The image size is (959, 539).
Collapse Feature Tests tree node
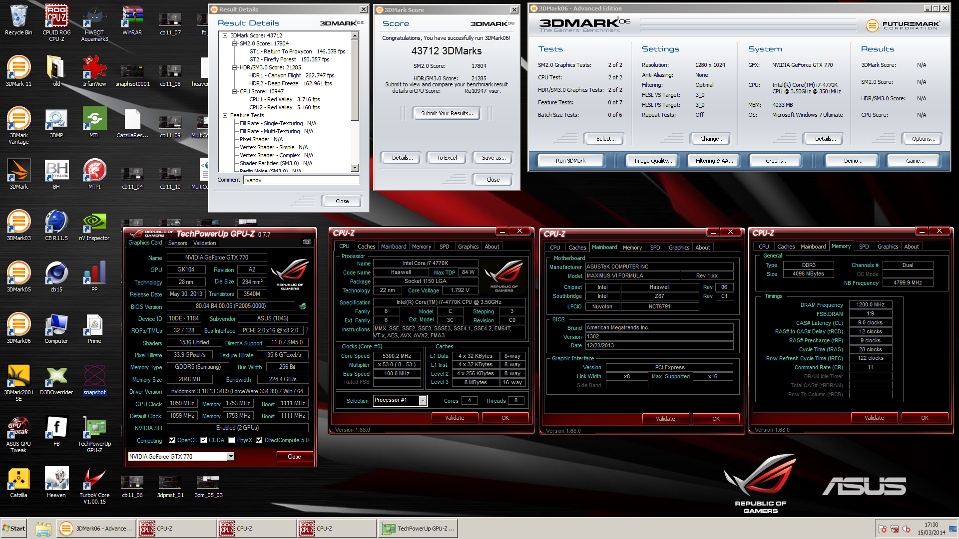(x=225, y=115)
